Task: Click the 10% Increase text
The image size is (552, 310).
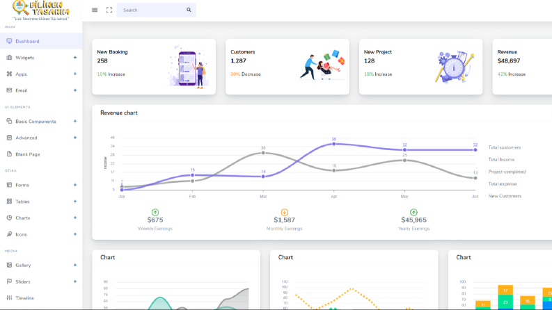Action: 111,74
